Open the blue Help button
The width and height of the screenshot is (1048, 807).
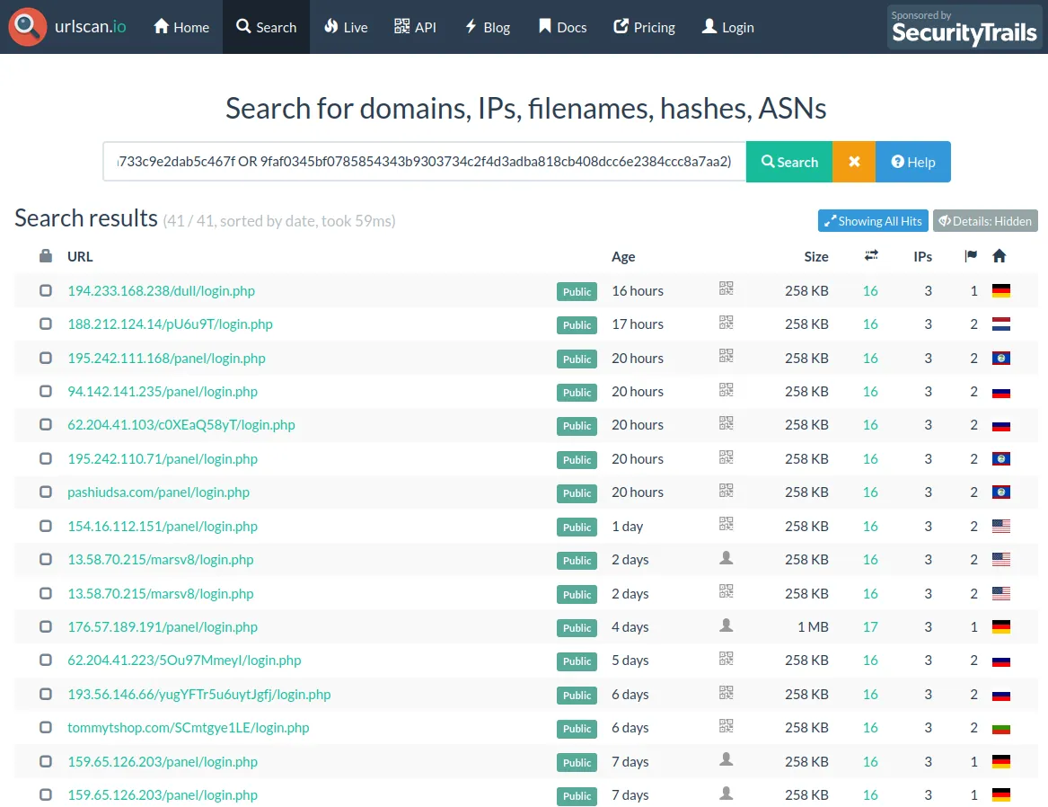(913, 161)
